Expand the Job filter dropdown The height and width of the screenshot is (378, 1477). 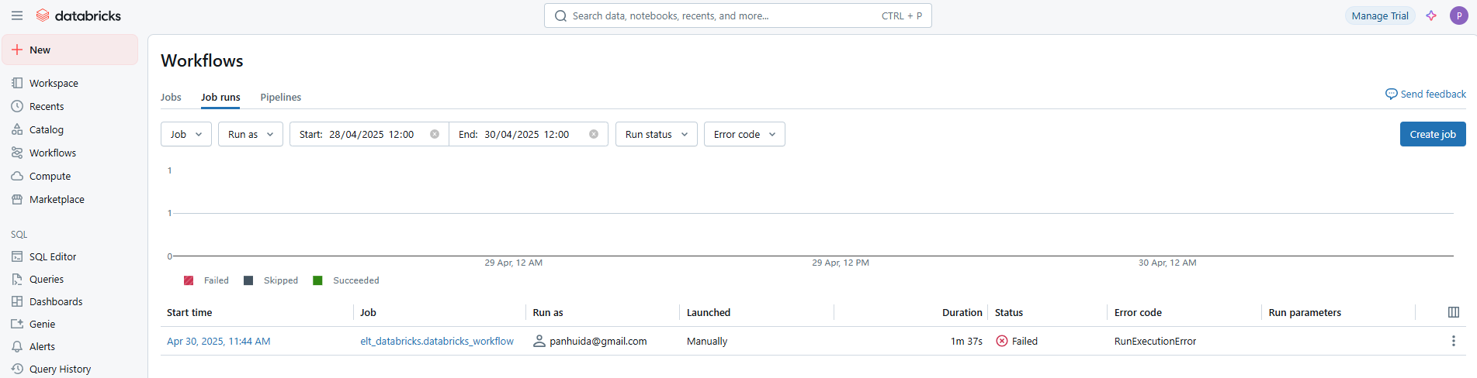186,134
